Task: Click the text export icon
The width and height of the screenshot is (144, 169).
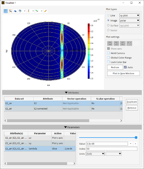Action: point(28,11)
